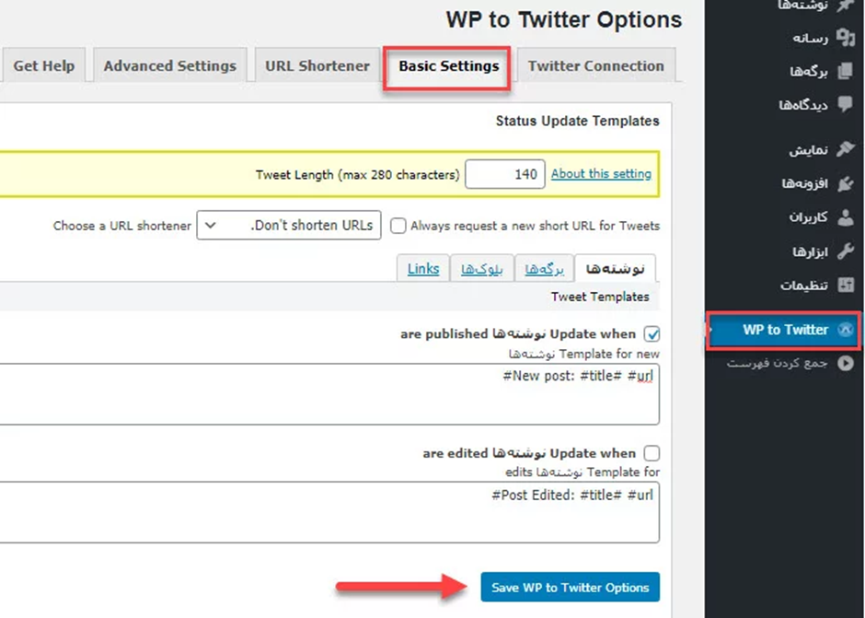Enable 'Update when نوشته‌ها are edited' checkbox

point(652,453)
